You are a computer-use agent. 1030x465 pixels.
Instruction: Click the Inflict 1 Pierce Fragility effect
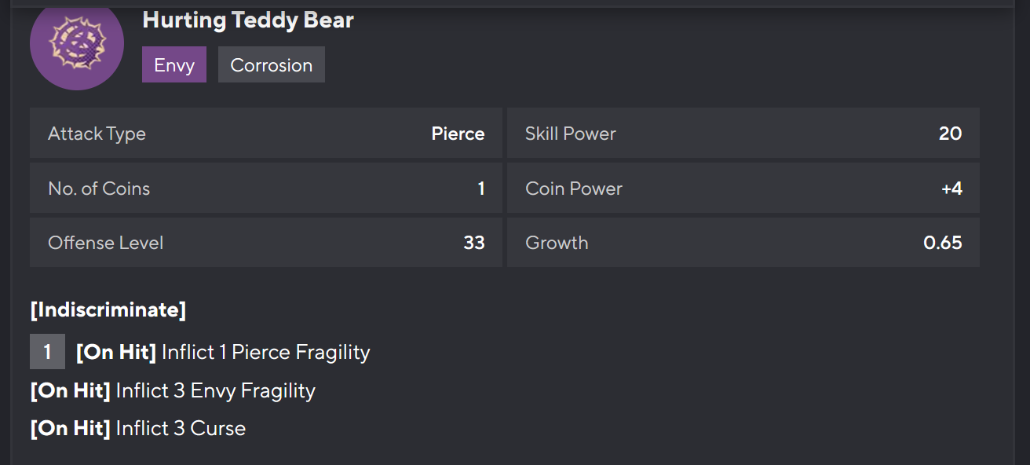(x=265, y=352)
